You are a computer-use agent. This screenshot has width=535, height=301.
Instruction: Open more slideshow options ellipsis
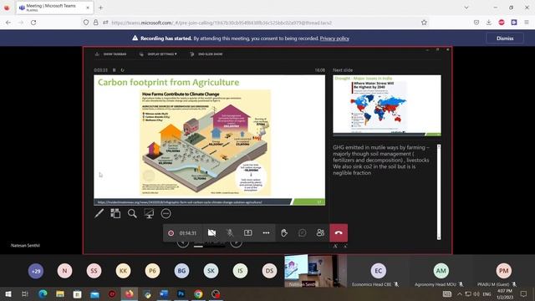coord(166,214)
